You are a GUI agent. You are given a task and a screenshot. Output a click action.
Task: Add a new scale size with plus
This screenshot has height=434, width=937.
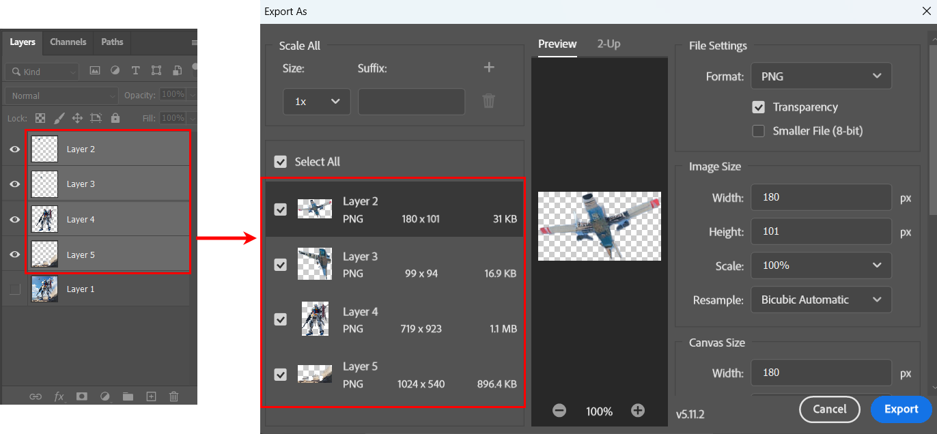click(489, 67)
